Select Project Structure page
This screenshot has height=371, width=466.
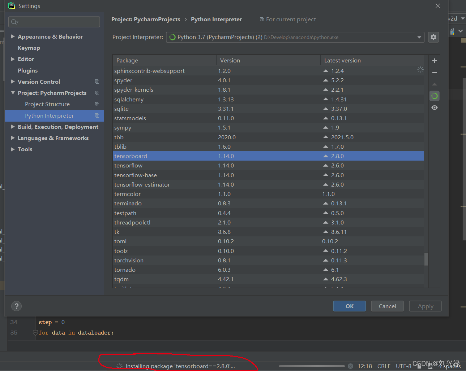(47, 104)
